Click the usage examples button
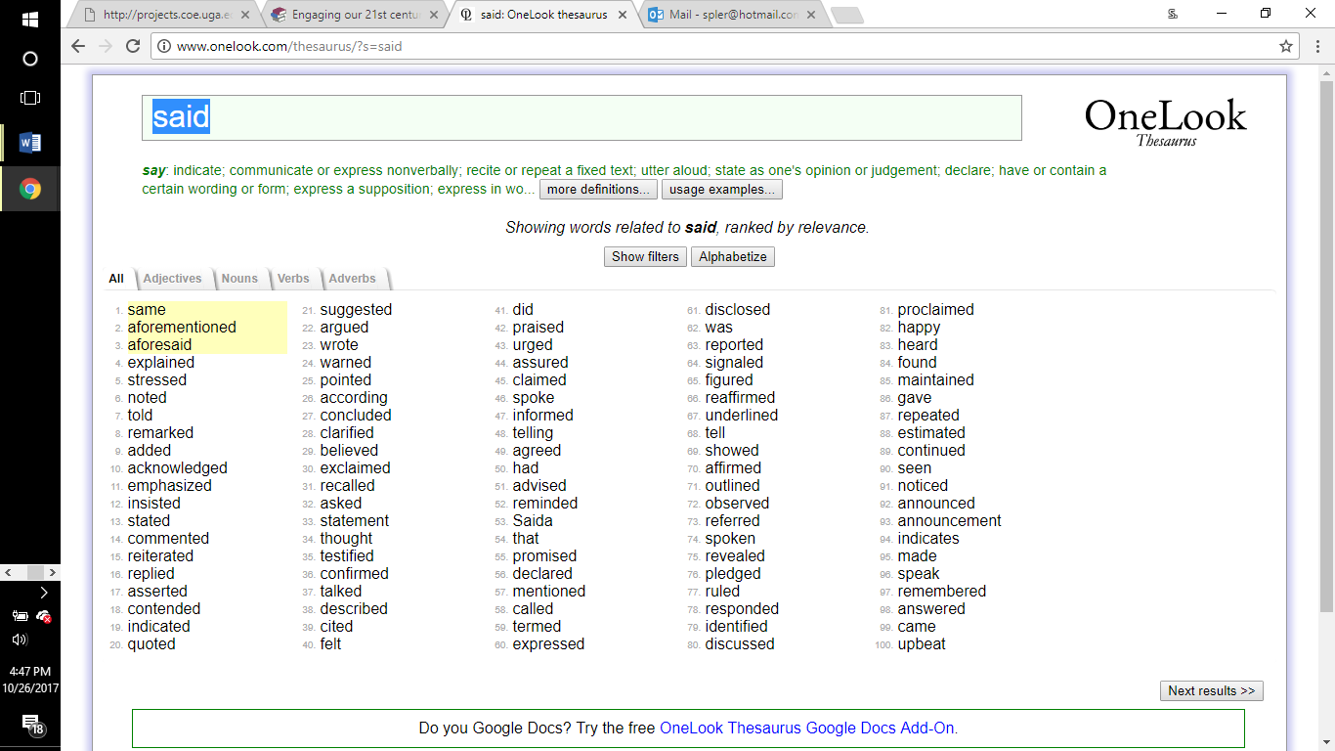 click(722, 190)
